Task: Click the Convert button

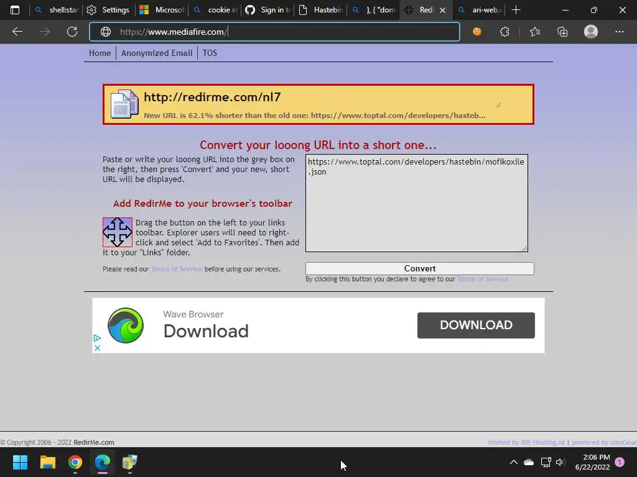Action: [420, 268]
